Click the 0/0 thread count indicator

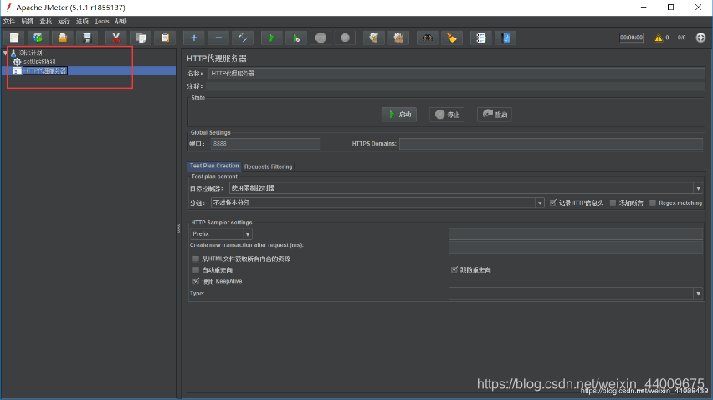click(682, 38)
